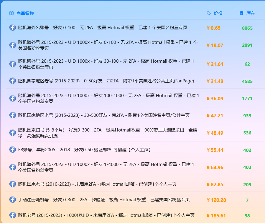Click the price ¥ 31.48
Image resolution: width=265 pixels, height=223 pixels.
coord(215,81)
